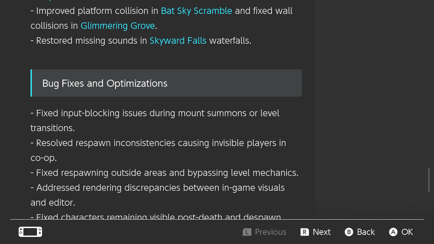Click the OK label

pyautogui.click(x=407, y=232)
